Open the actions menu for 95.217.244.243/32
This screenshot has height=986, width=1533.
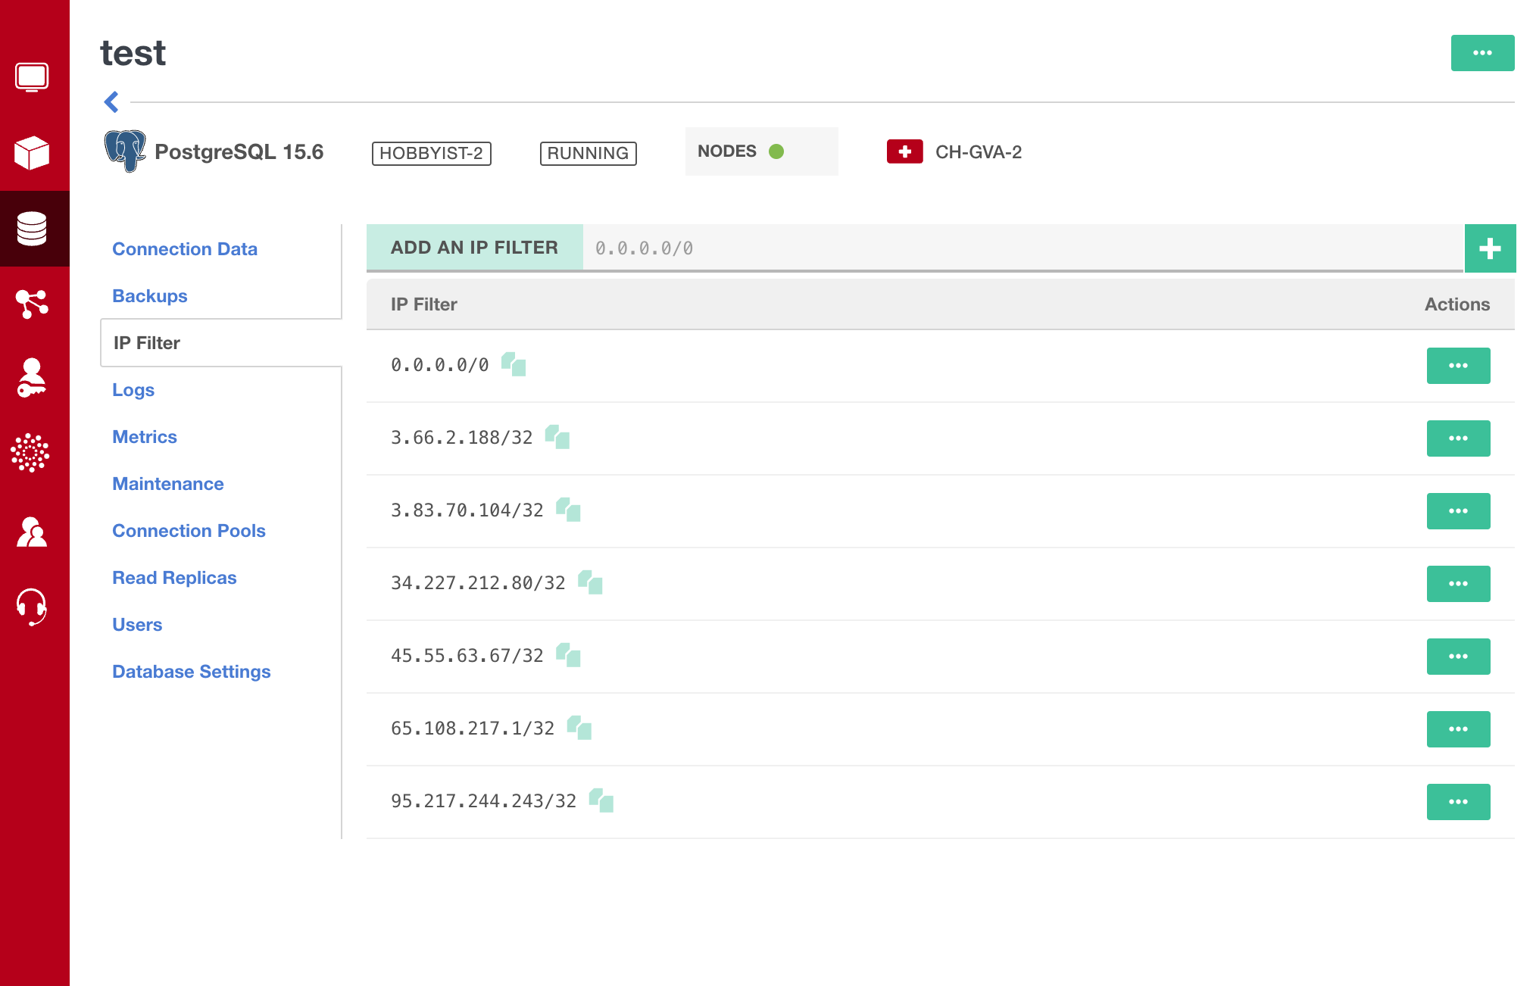[1458, 802]
